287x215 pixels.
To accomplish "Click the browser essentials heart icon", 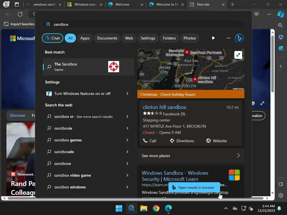I will pos(257,14).
